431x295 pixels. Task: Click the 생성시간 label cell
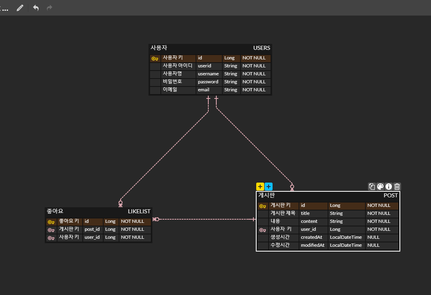[284, 237]
